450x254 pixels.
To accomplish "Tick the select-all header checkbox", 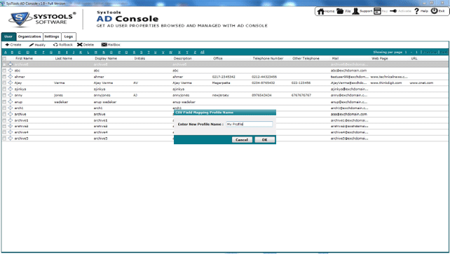I will pyautogui.click(x=4, y=58).
